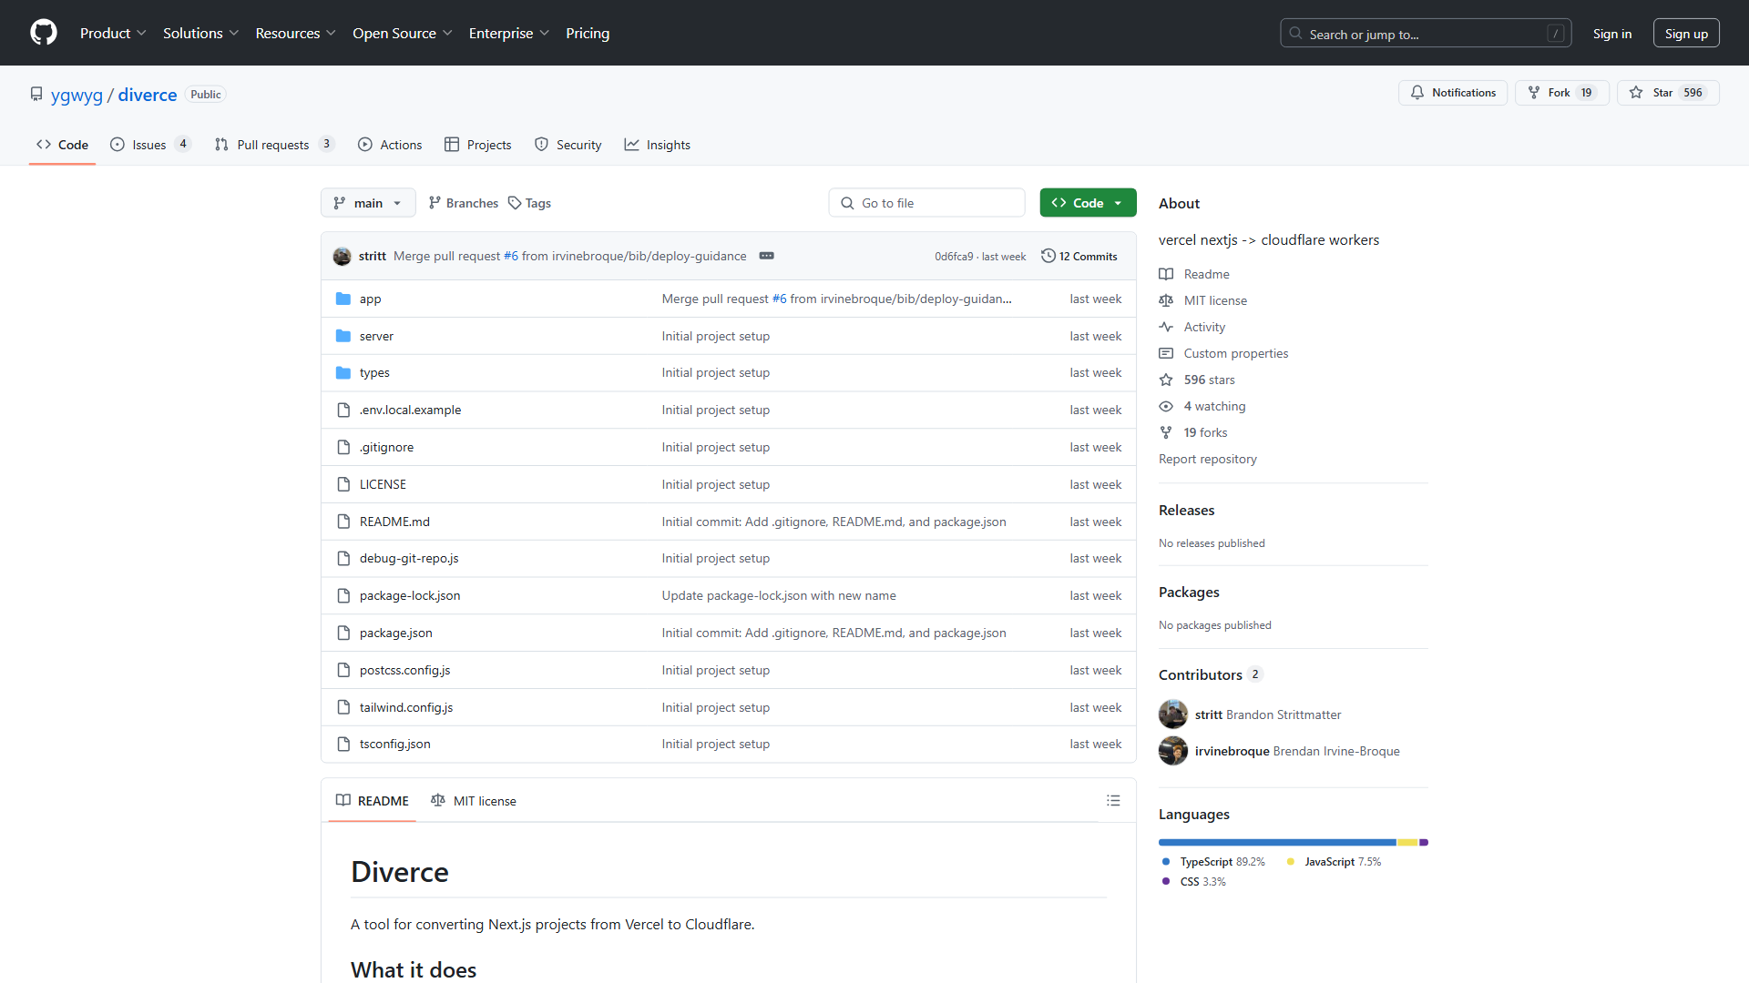Click the yellow JavaScript language bar segment
The height and width of the screenshot is (983, 1749).
(1408, 842)
